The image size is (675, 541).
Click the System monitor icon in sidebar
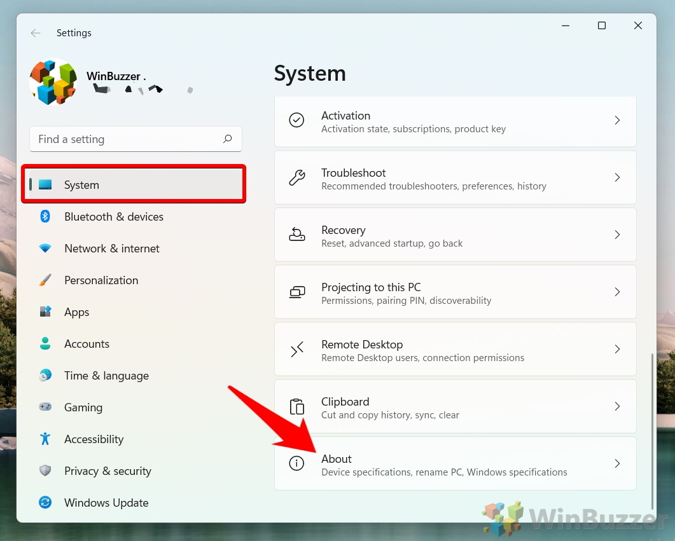(x=45, y=184)
